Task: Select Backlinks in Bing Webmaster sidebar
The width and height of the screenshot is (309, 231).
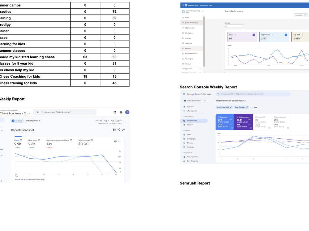Action: 191,48
